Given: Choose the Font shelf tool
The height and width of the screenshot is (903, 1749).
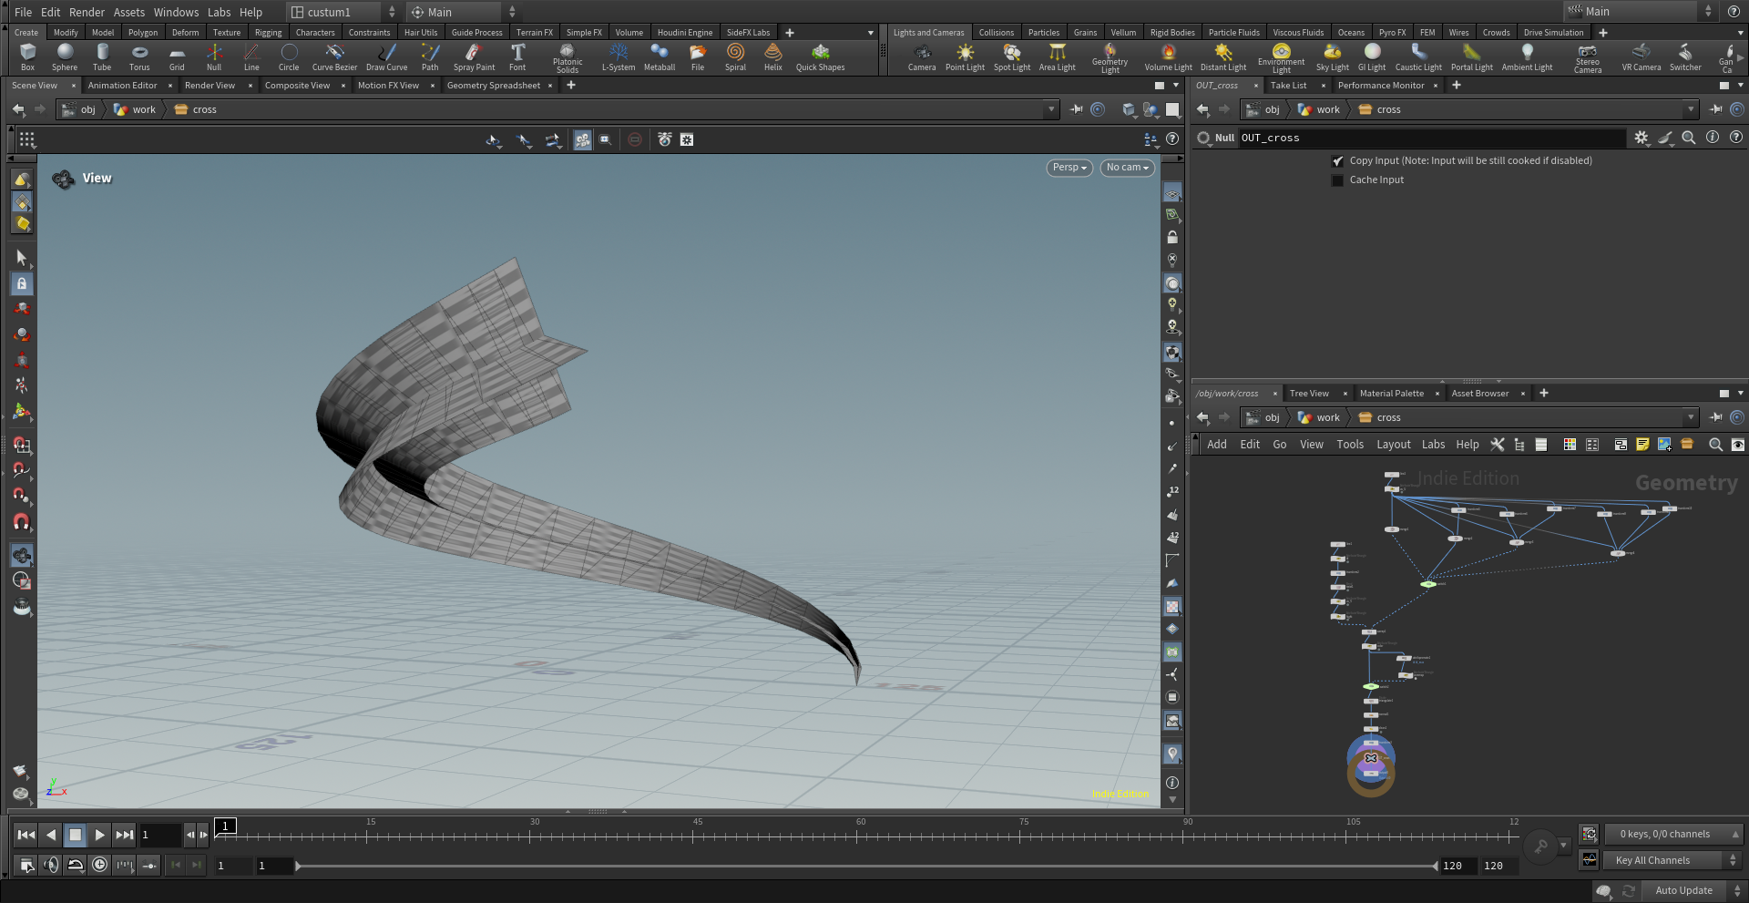Looking at the screenshot, I should pos(517,56).
